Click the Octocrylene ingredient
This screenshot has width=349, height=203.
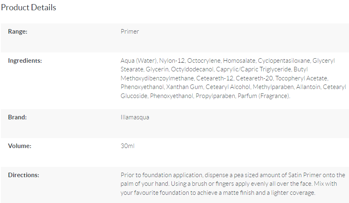tap(203, 61)
